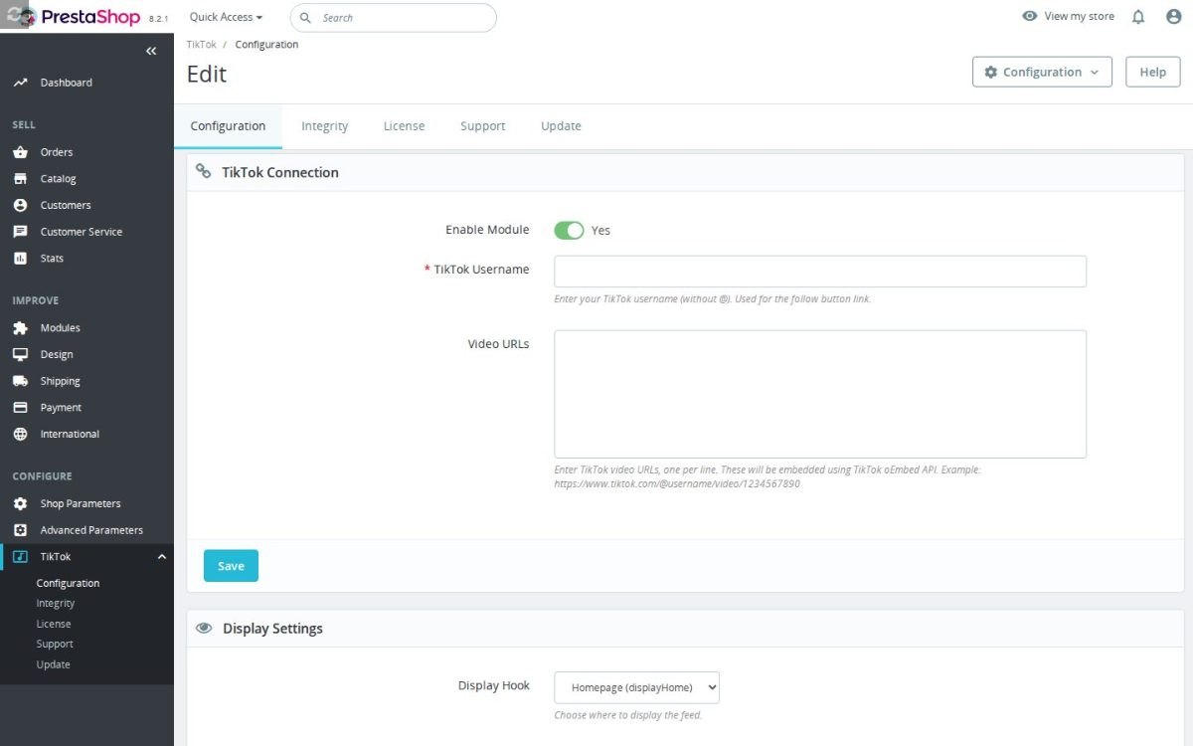Open Integrity submenu under TikTok
Viewport: 1193px width, 746px height.
click(x=56, y=604)
